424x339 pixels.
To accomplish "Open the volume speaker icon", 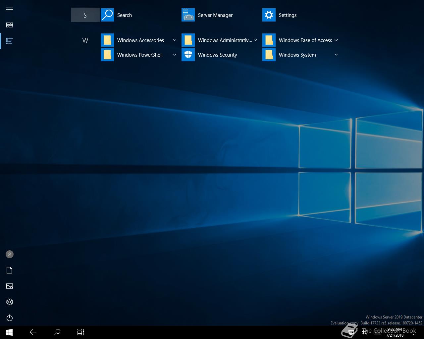I will (x=364, y=332).
